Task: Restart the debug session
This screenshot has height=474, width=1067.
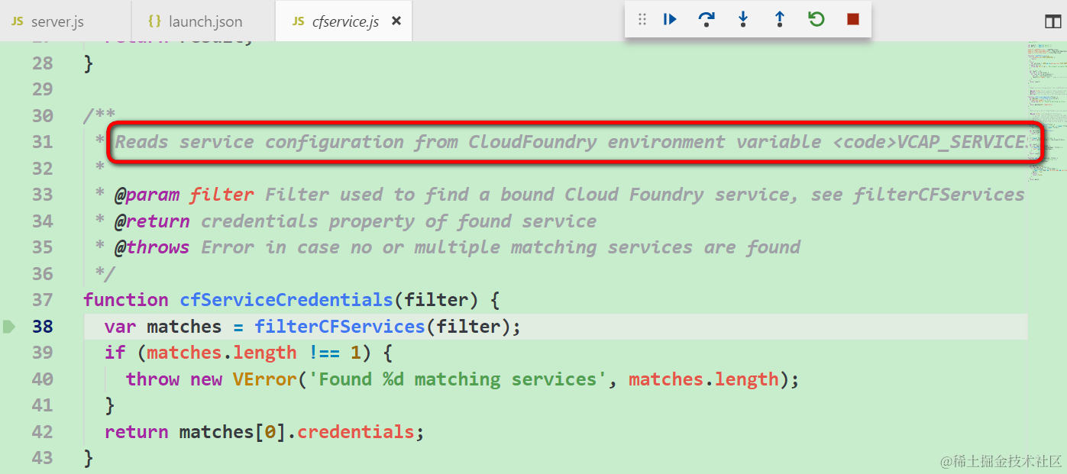Action: tap(816, 20)
